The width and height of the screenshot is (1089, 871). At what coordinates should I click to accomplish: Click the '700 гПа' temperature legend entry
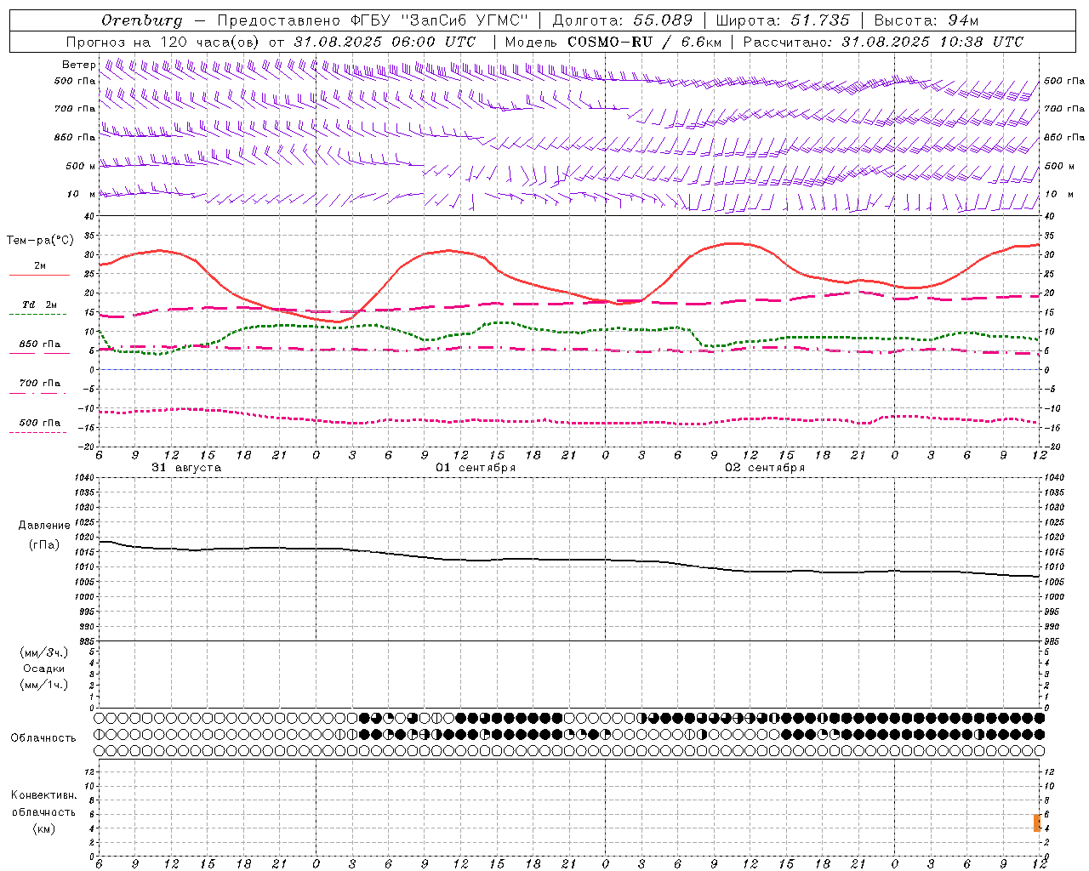point(40,384)
